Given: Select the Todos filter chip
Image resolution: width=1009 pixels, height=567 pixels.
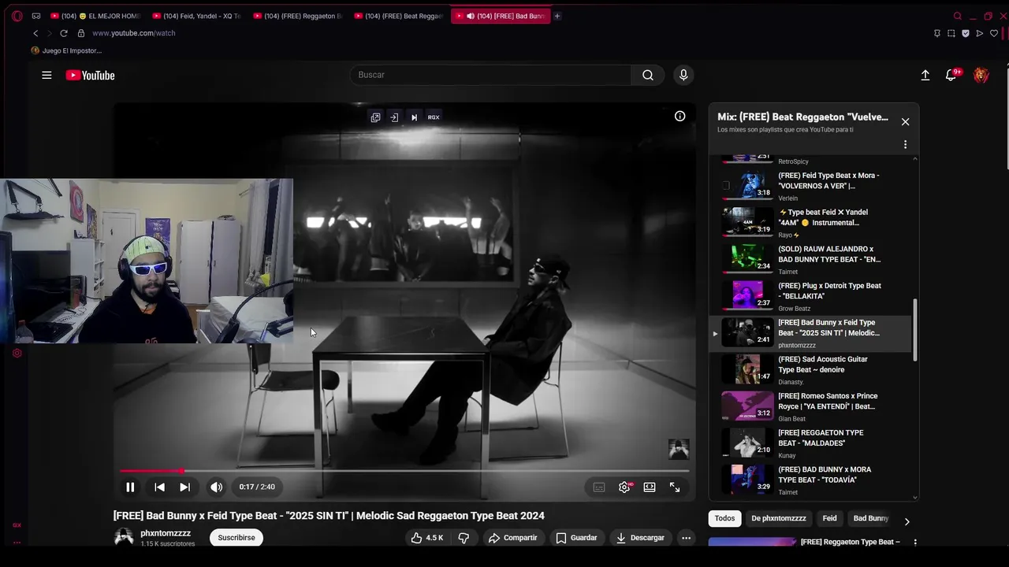Looking at the screenshot, I should click(724, 518).
